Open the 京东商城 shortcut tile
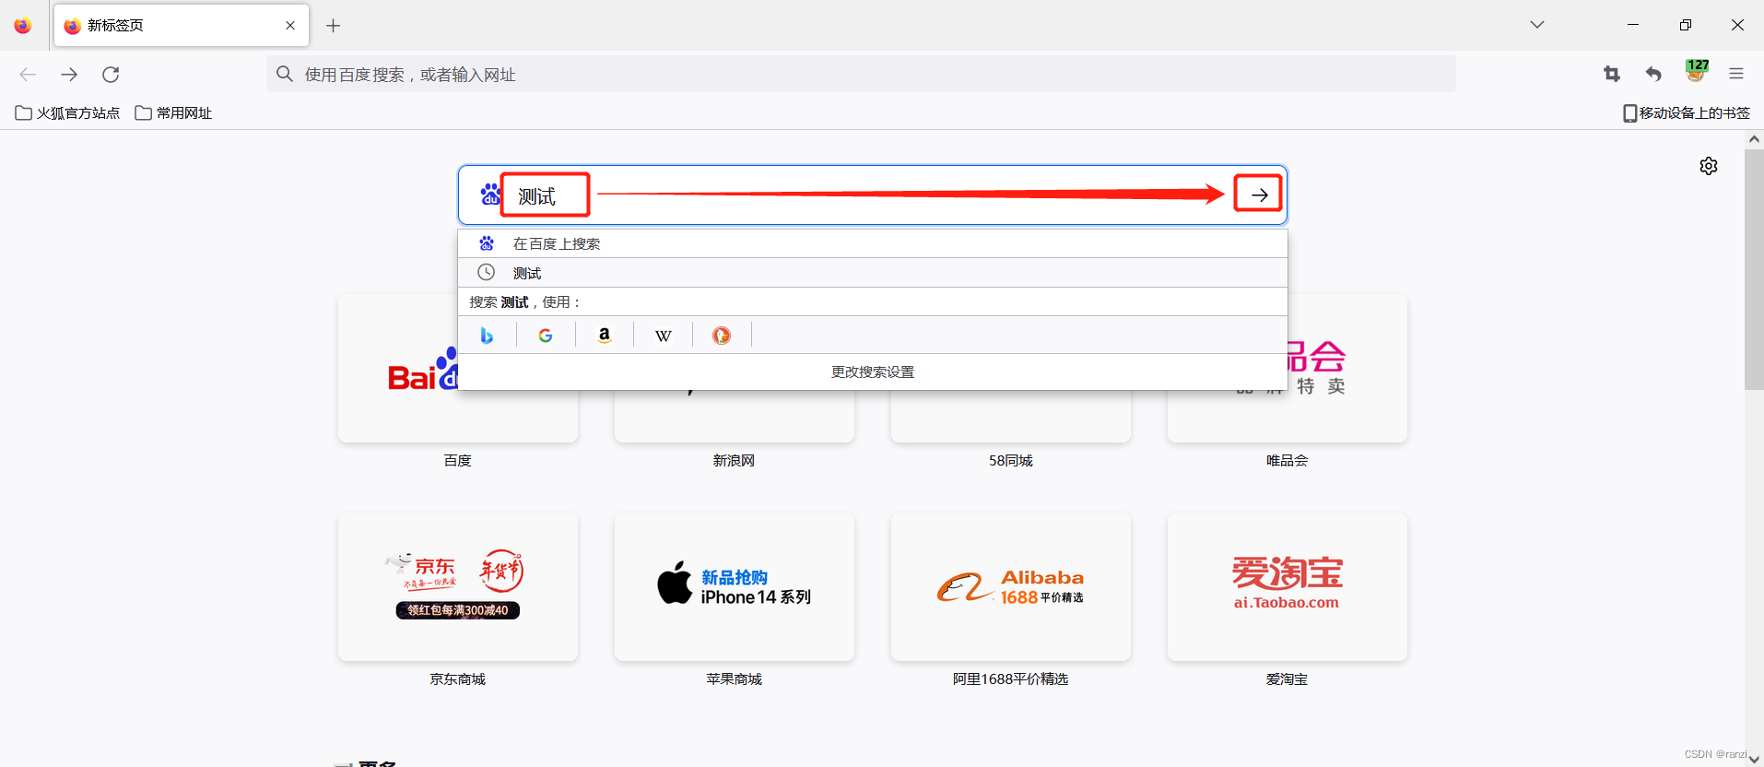1764x767 pixels. point(458,586)
